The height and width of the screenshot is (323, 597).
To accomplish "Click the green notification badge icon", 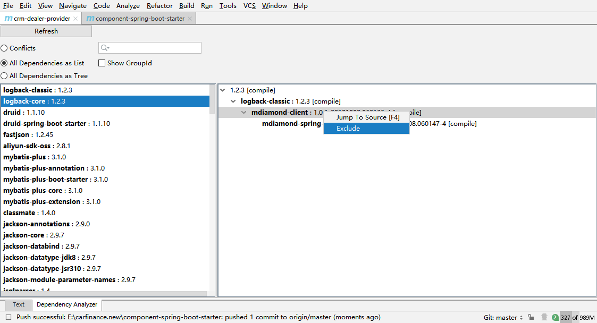I will tap(555, 318).
